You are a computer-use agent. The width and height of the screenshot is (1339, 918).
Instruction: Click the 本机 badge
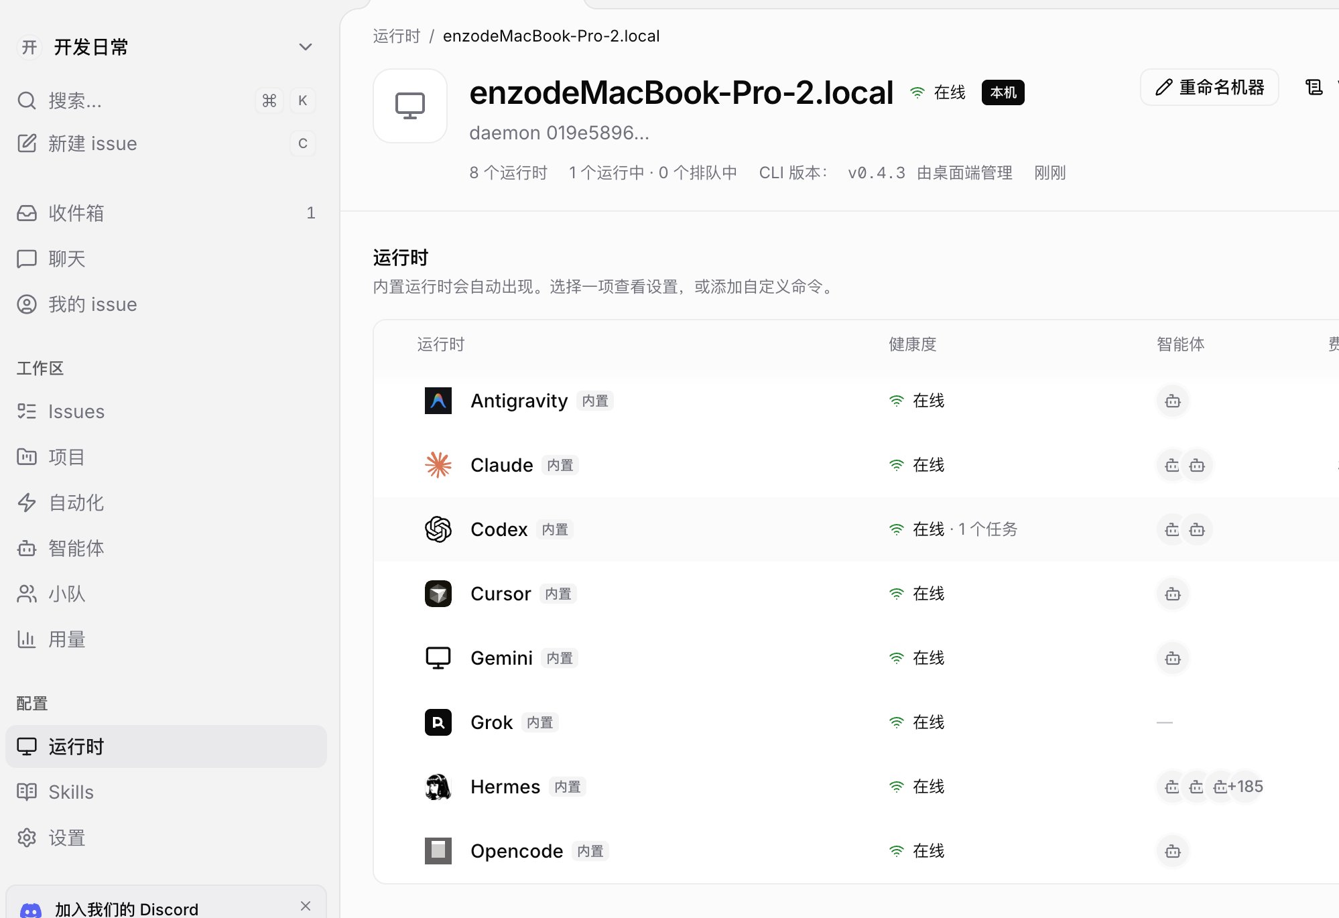(x=1003, y=92)
